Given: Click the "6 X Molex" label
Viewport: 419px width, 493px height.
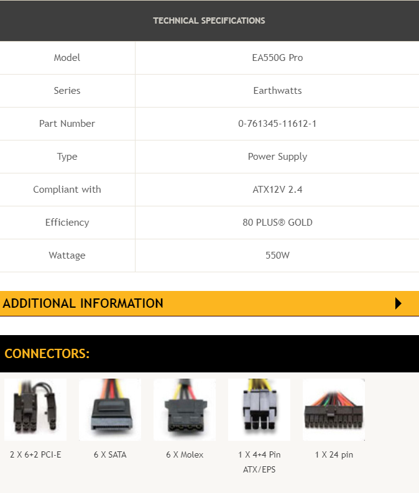Looking at the screenshot, I should (185, 455).
